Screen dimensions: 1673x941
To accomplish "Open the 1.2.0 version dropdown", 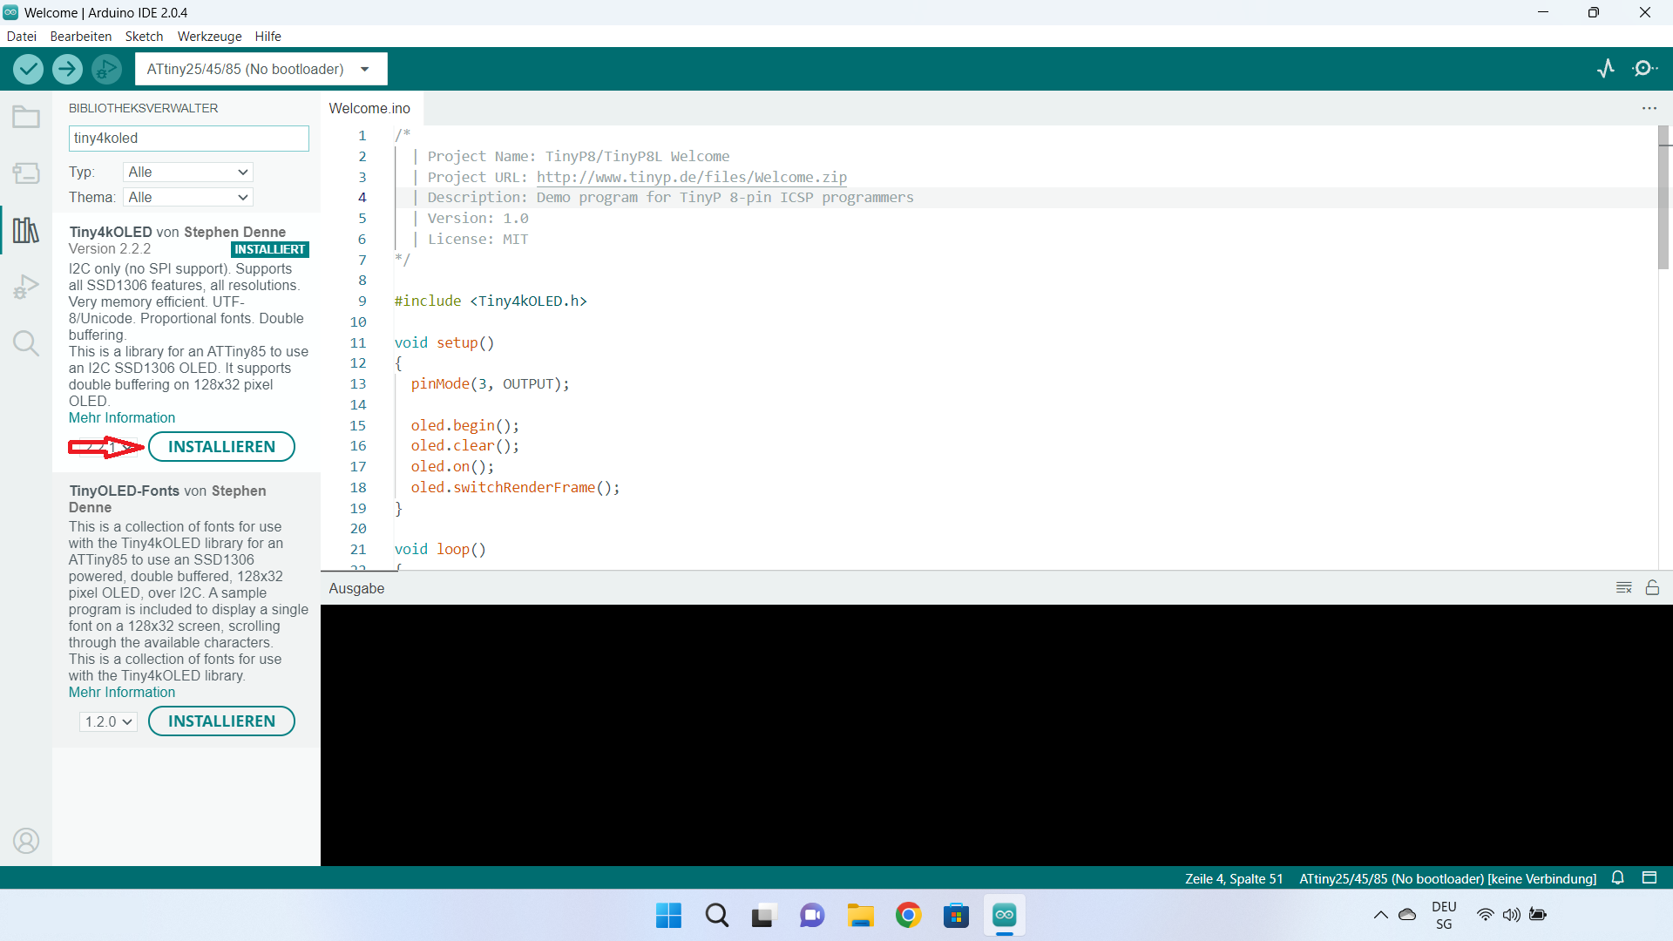I will [x=109, y=721].
